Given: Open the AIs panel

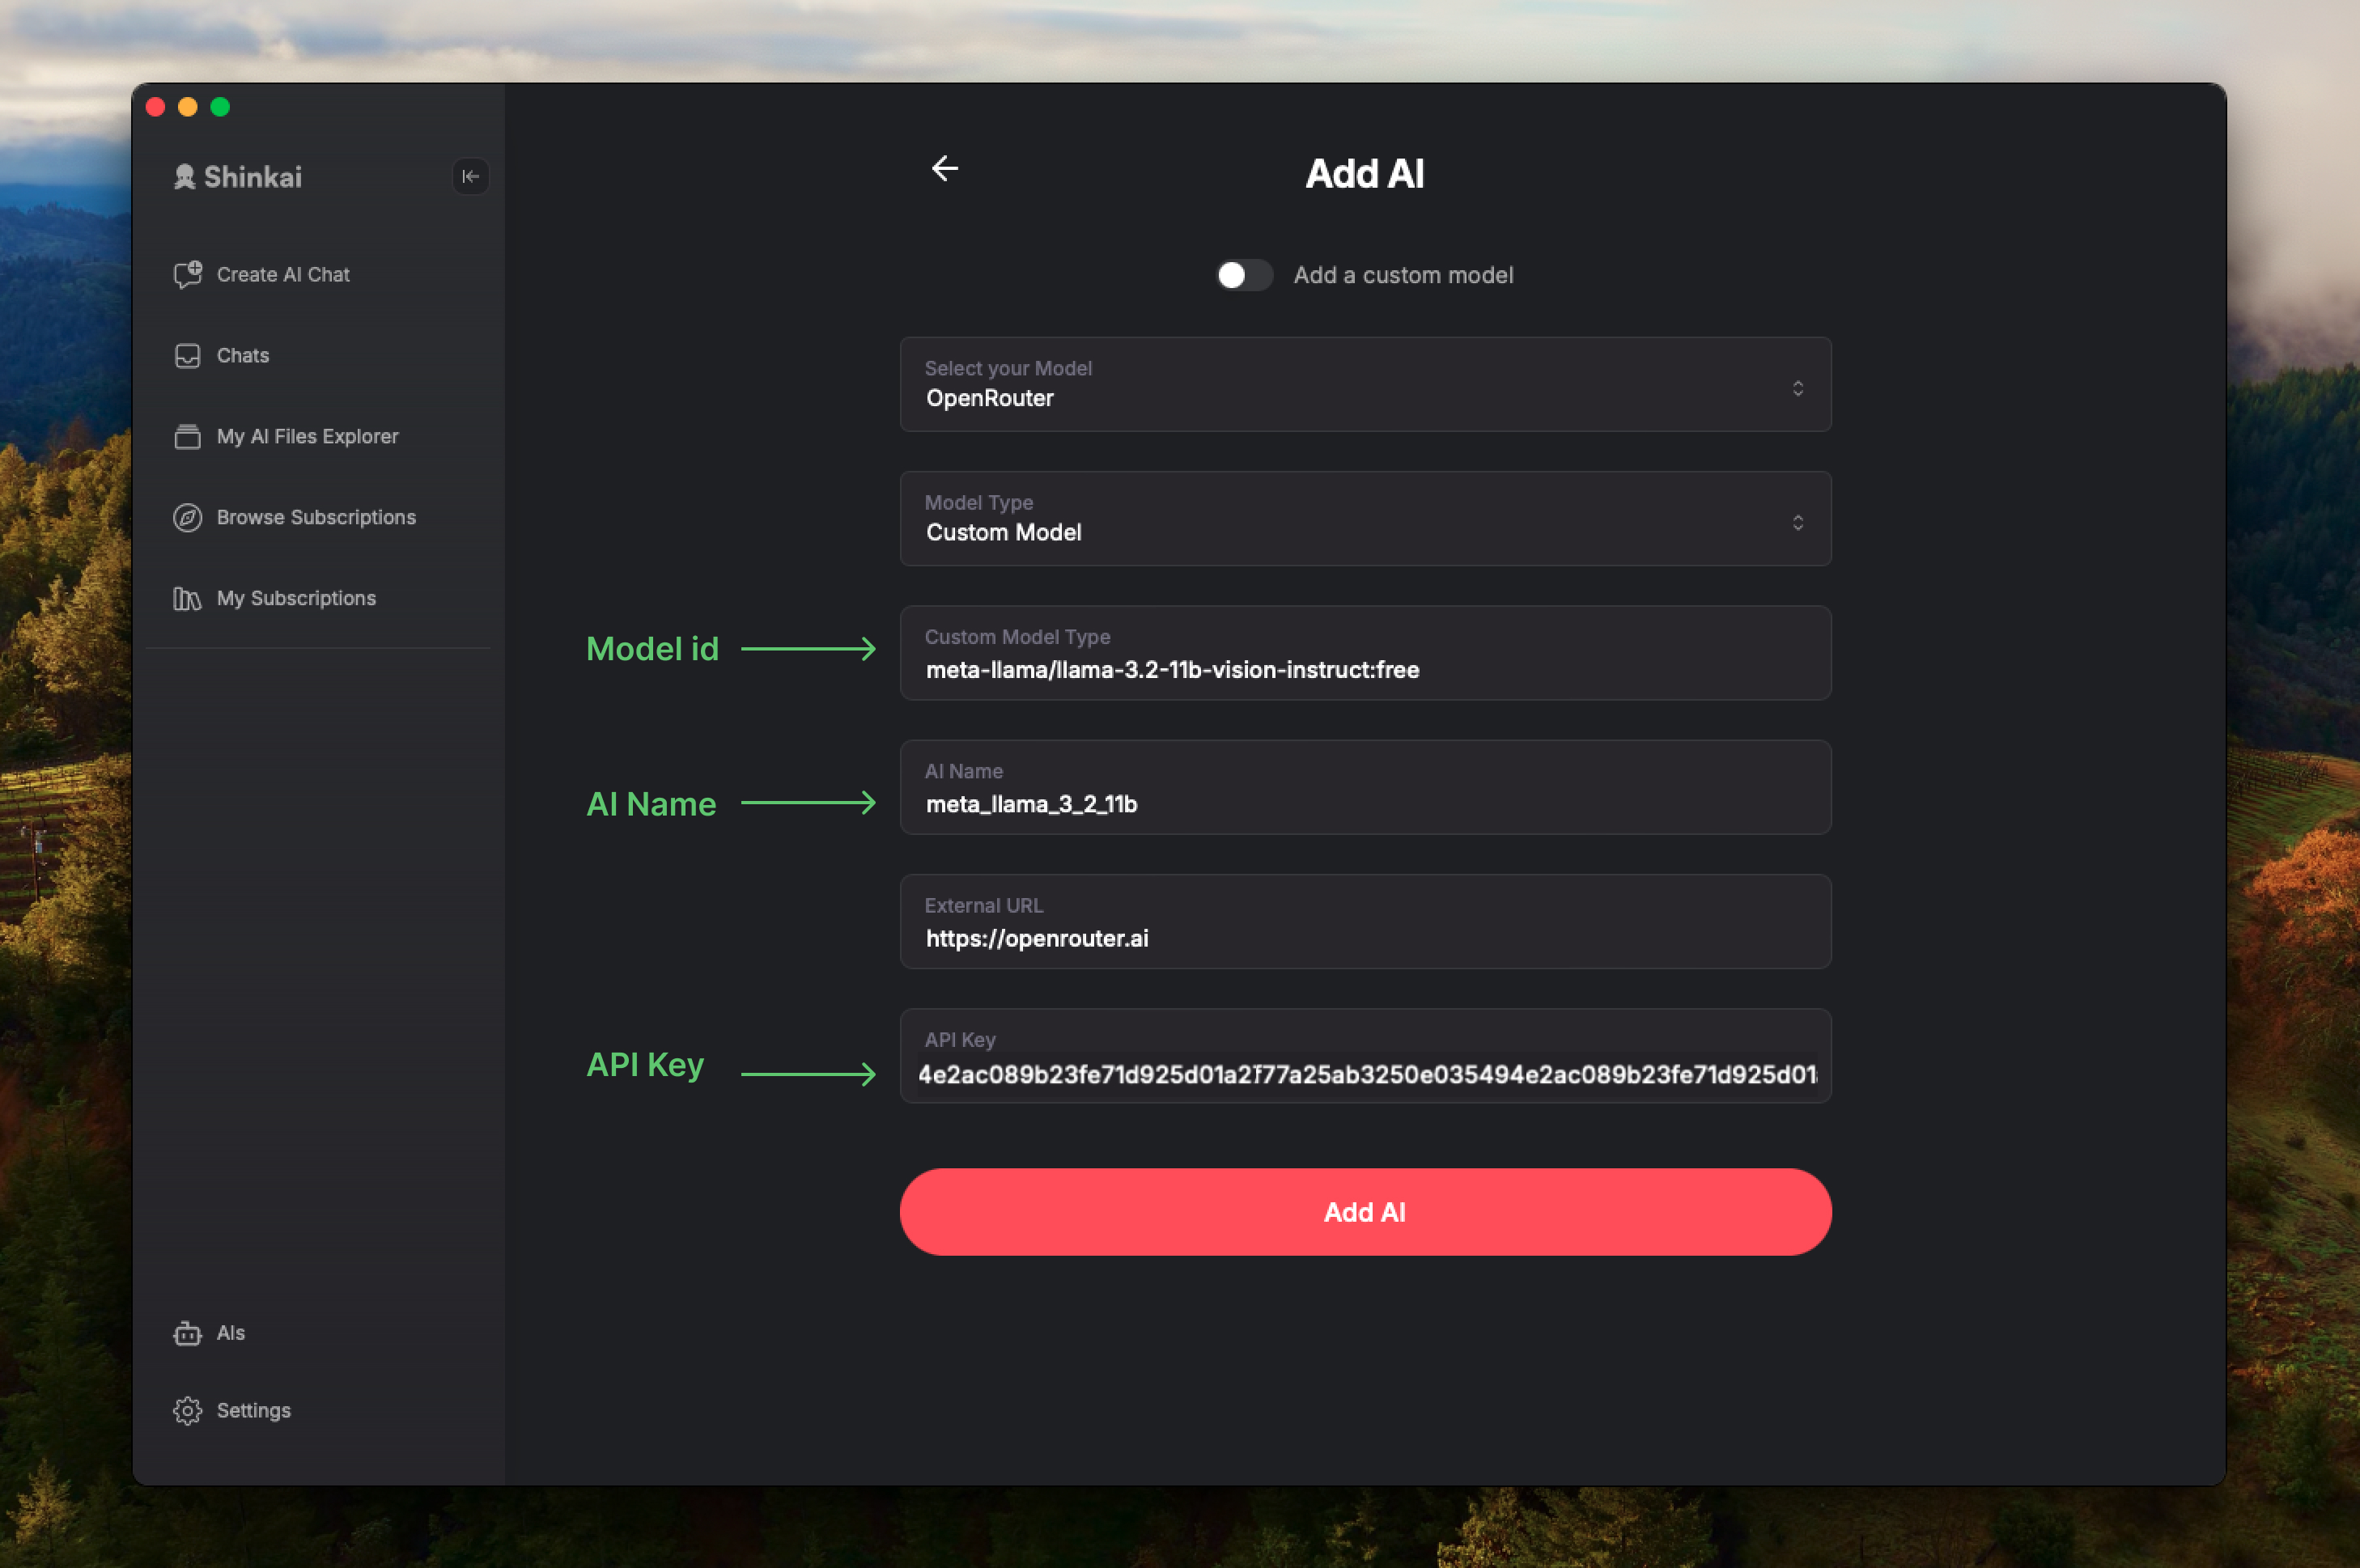Looking at the screenshot, I should 231,1332.
